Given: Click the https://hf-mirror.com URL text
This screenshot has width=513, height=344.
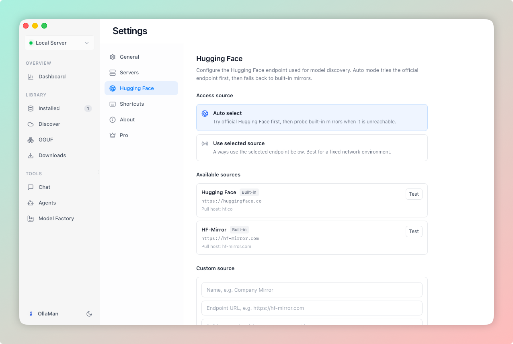Looking at the screenshot, I should [x=230, y=238].
